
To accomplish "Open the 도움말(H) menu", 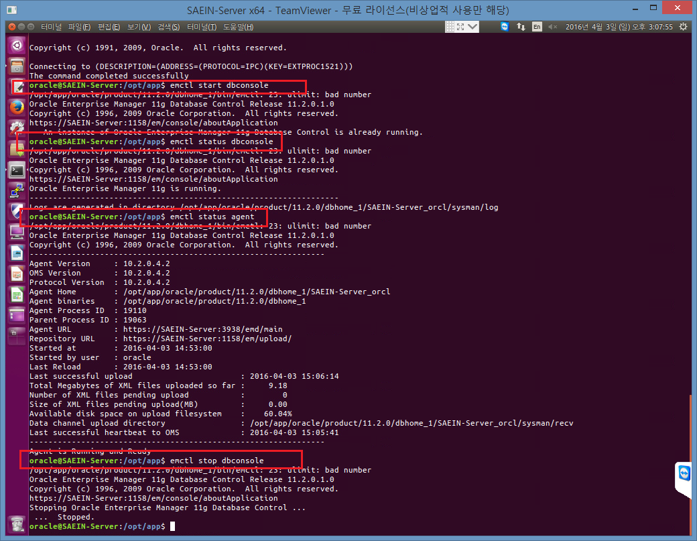I will (x=239, y=27).
